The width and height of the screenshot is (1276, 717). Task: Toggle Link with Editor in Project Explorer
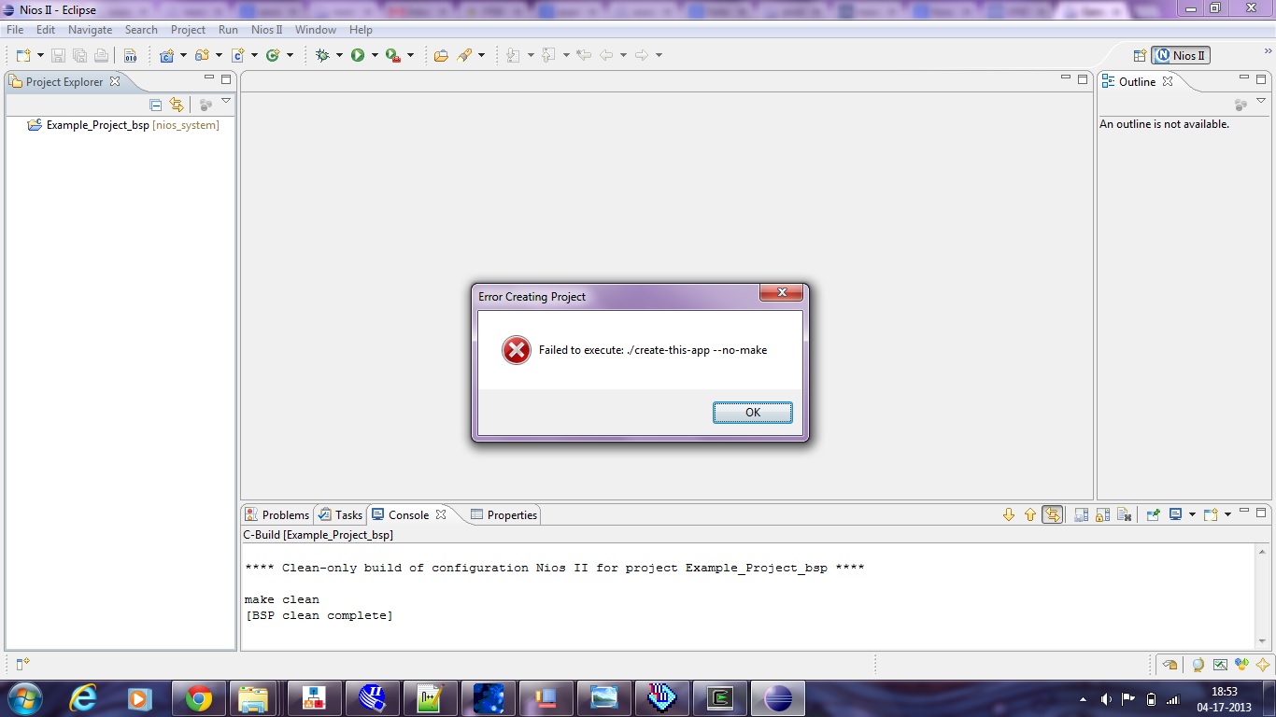pos(177,105)
